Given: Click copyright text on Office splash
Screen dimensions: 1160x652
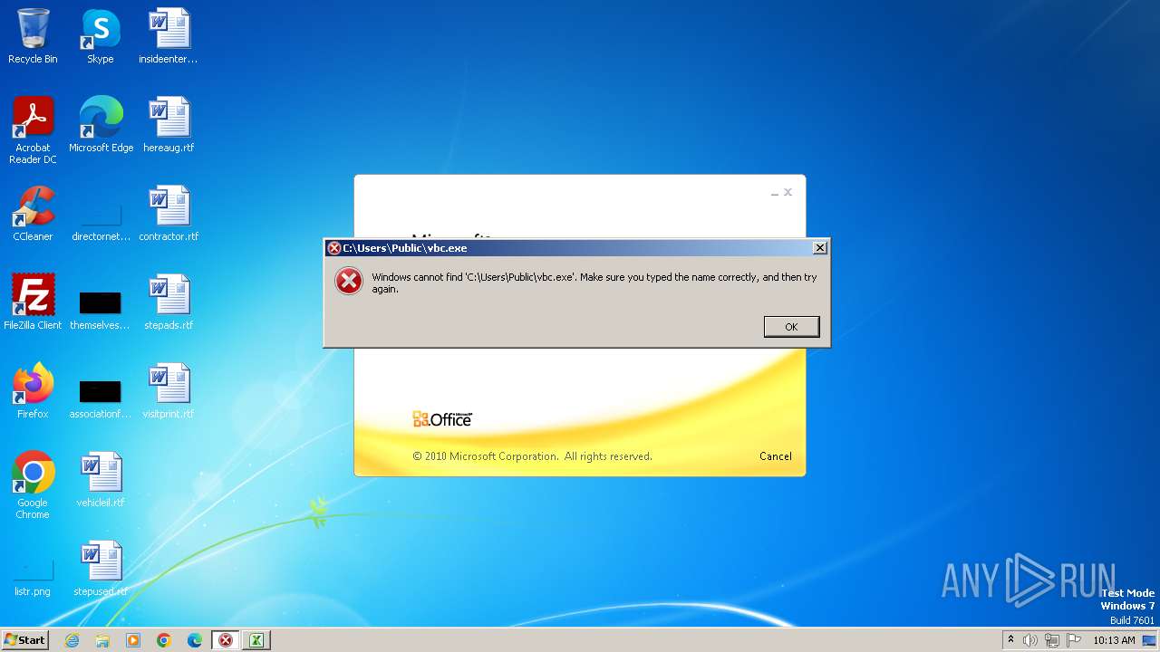Looking at the screenshot, I should pos(532,456).
